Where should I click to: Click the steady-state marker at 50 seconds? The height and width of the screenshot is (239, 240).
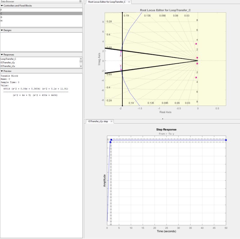coord(226,140)
